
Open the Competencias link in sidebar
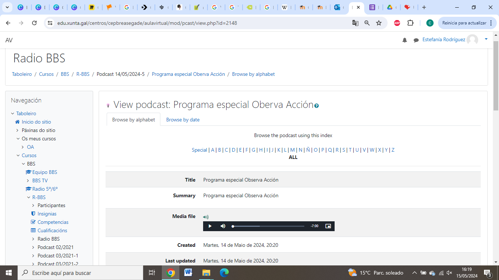tap(53, 222)
